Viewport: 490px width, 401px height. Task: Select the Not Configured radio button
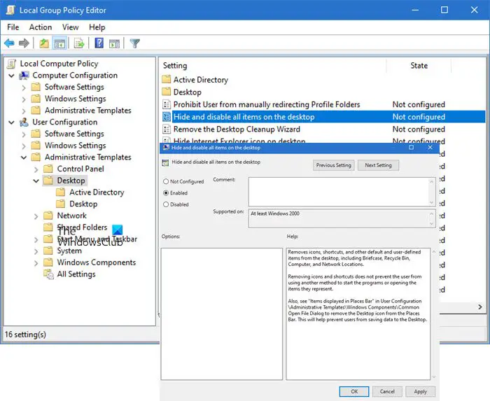[x=166, y=181]
